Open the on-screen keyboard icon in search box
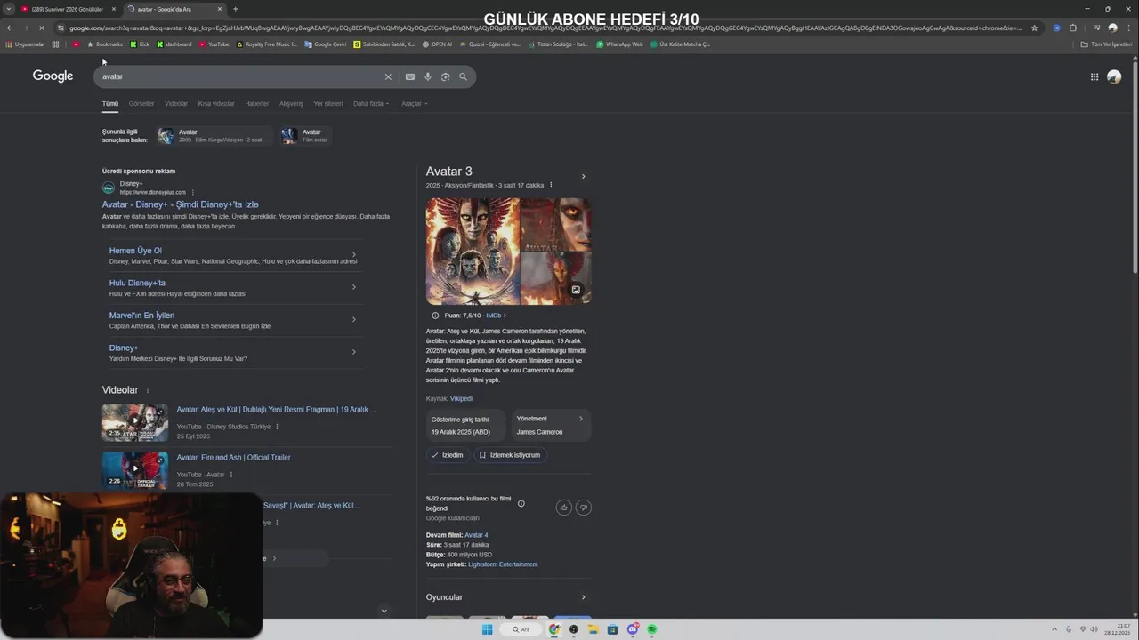This screenshot has width=1139, height=640. click(x=409, y=76)
